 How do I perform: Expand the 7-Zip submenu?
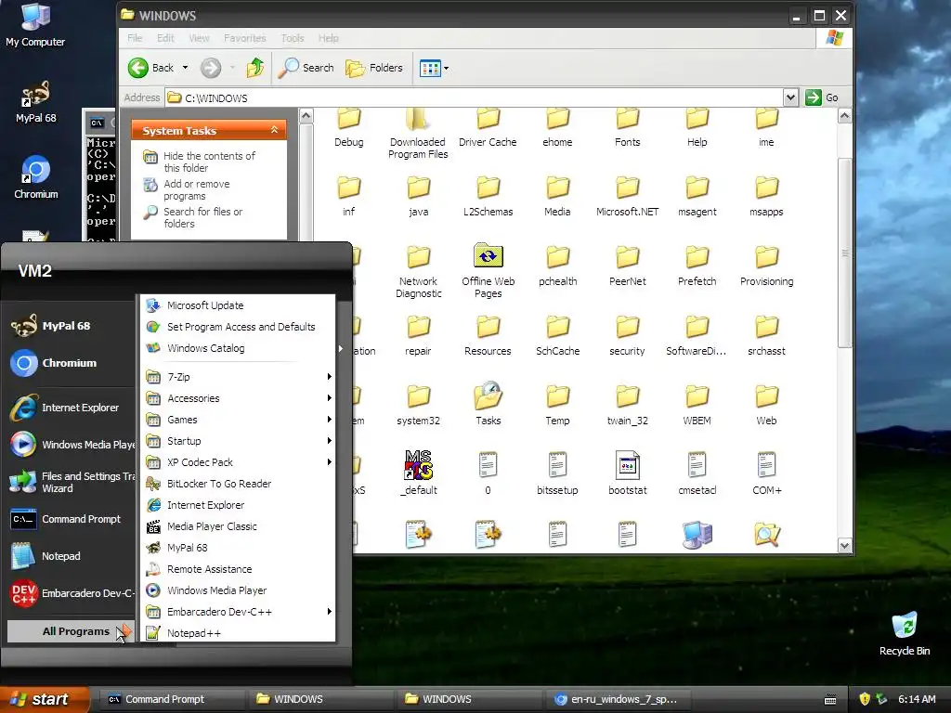pyautogui.click(x=239, y=377)
